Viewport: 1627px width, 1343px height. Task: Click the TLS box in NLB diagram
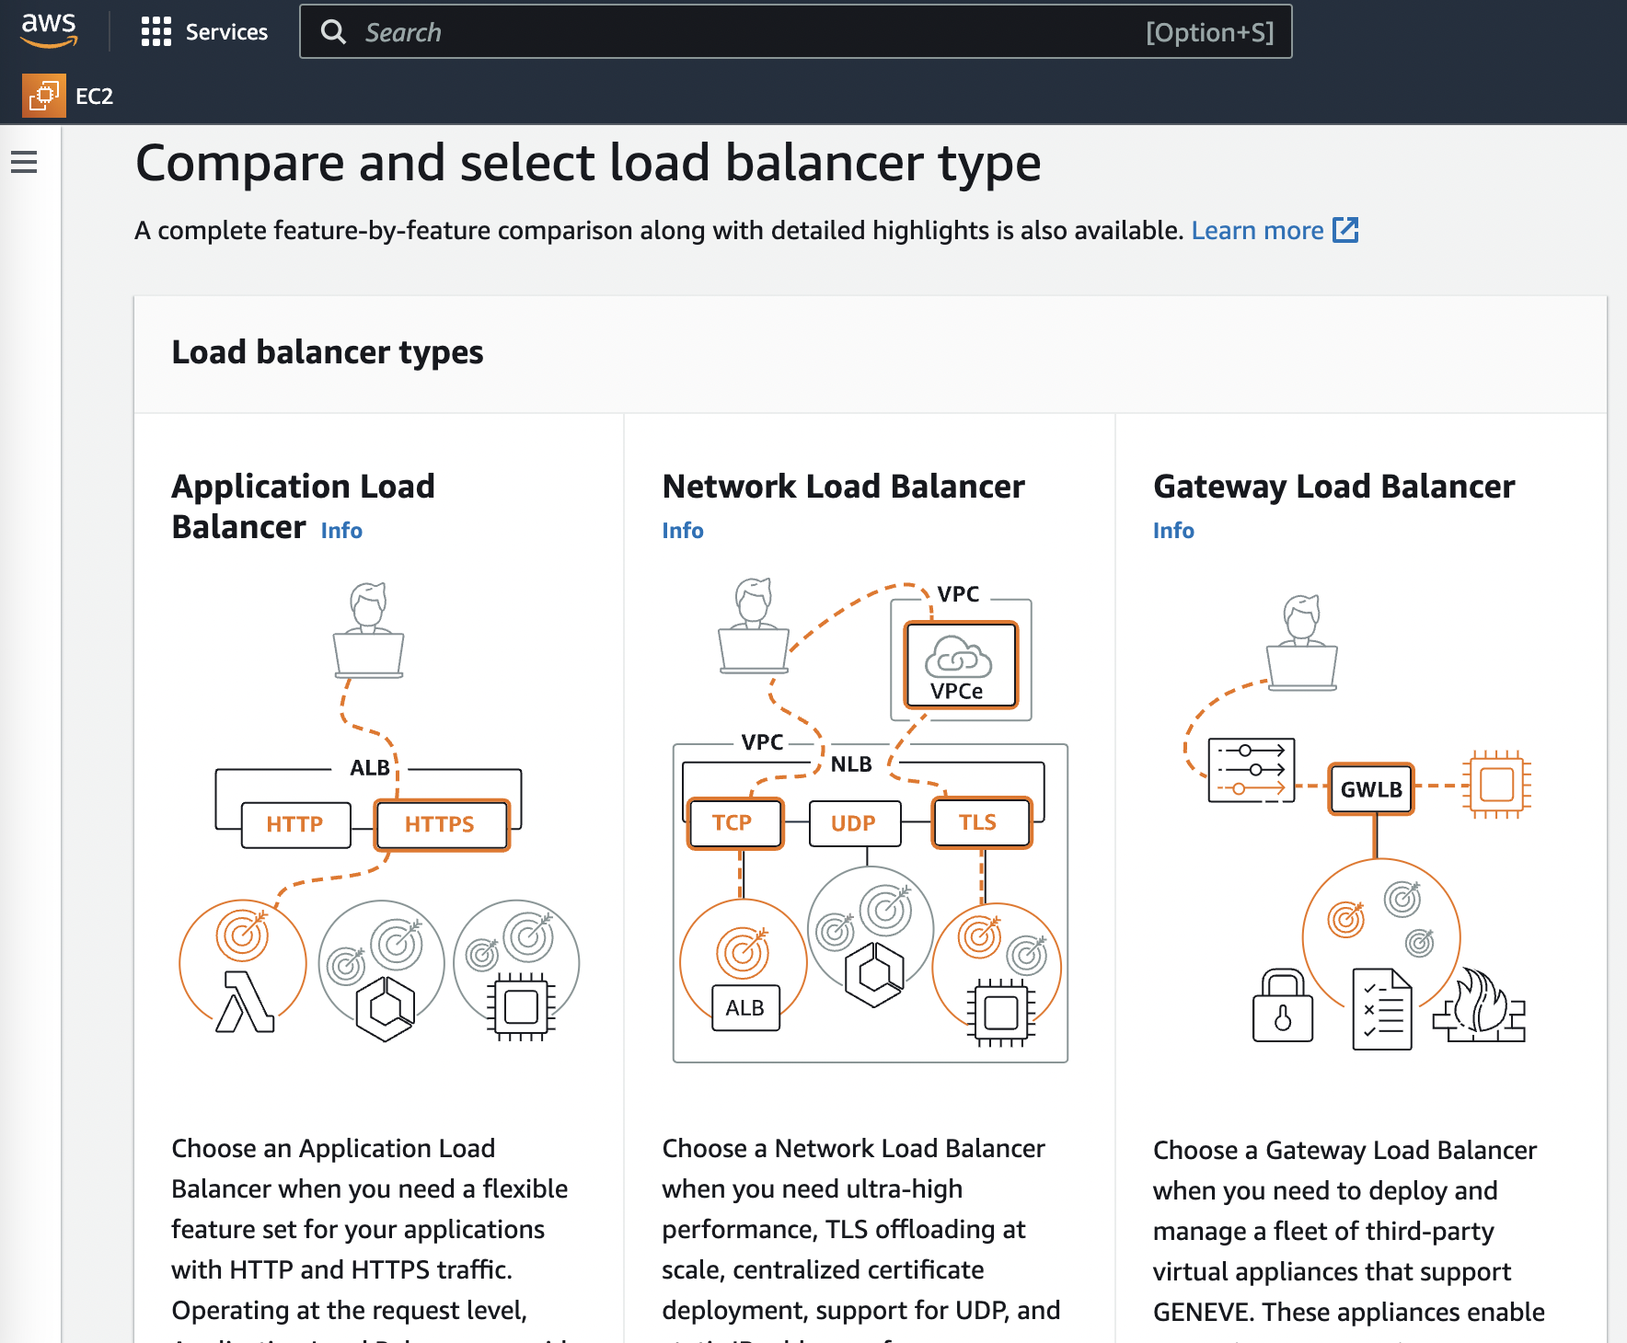pyautogui.click(x=981, y=822)
